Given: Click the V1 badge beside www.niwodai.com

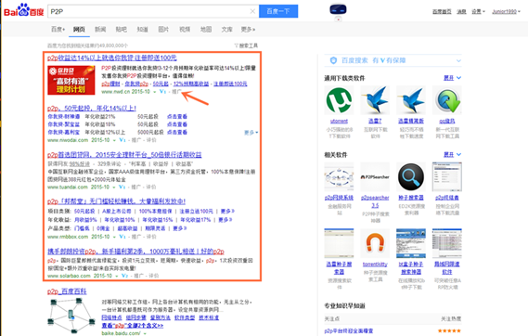Looking at the screenshot, I should pyautogui.click(x=122, y=140).
